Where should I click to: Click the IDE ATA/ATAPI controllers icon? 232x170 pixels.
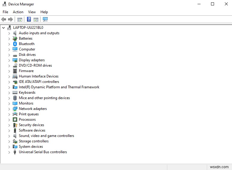click(x=15, y=82)
